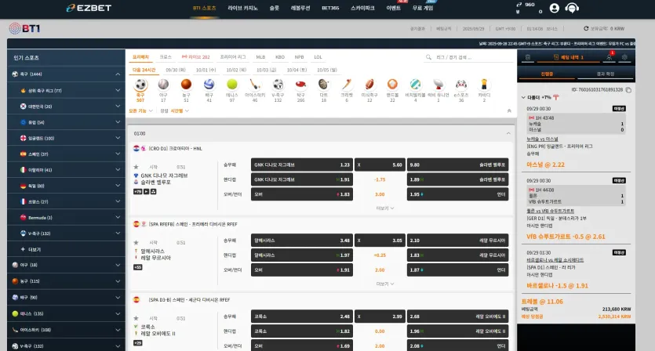Expand the Italy (41) sidebar chevron
Image resolution: width=655 pixels, height=351 pixels.
tap(118, 170)
